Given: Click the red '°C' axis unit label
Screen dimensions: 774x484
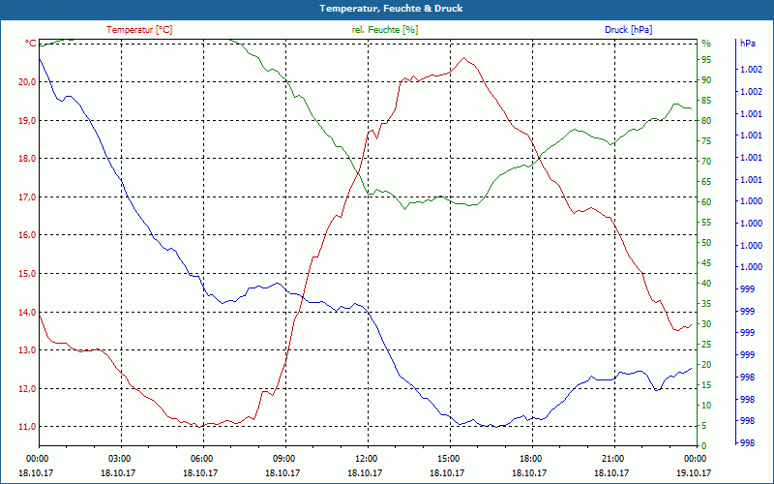Looking at the screenshot, I should point(31,44).
